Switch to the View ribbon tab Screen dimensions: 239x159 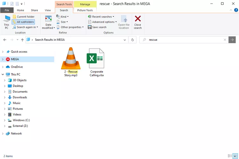[x=48, y=10]
